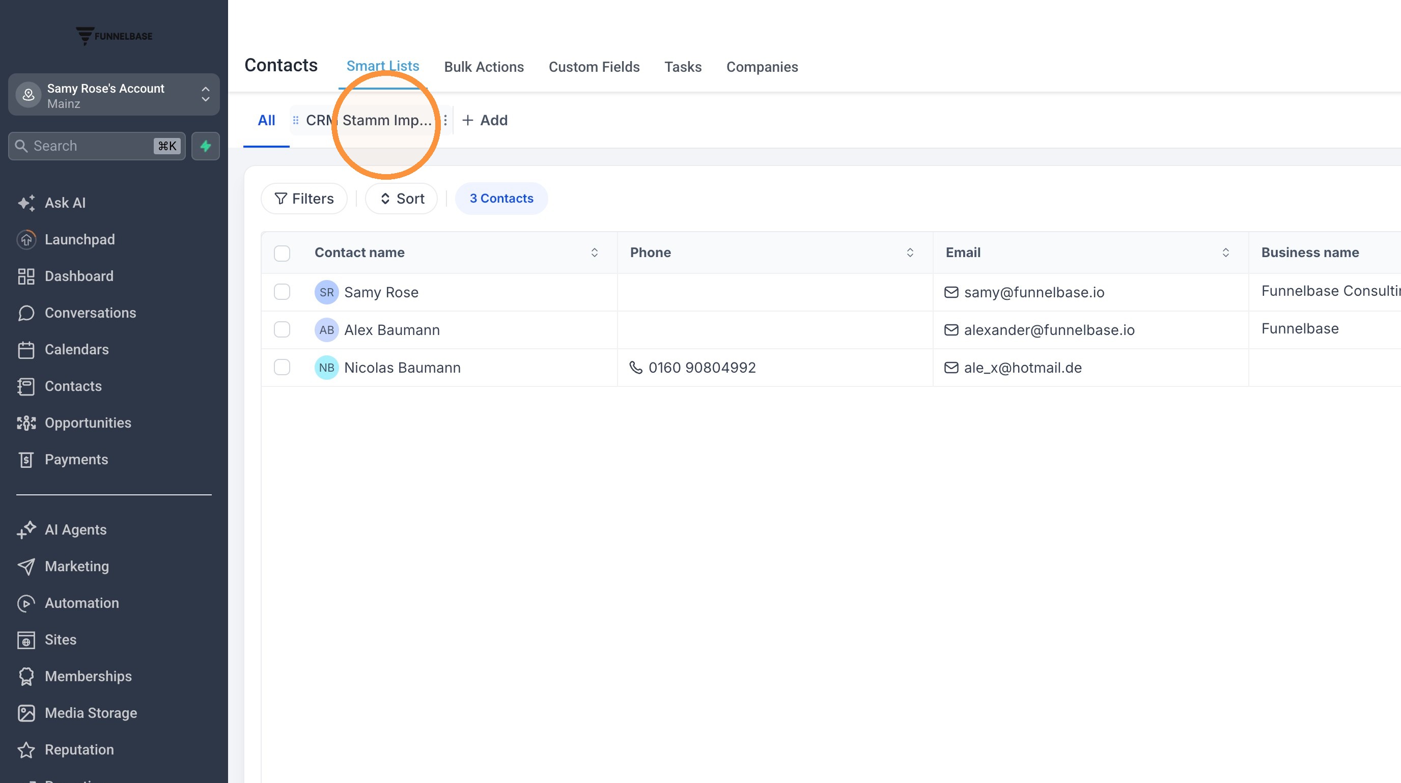Open Automation in the sidebar
The height and width of the screenshot is (783, 1401).
click(x=68, y=603)
